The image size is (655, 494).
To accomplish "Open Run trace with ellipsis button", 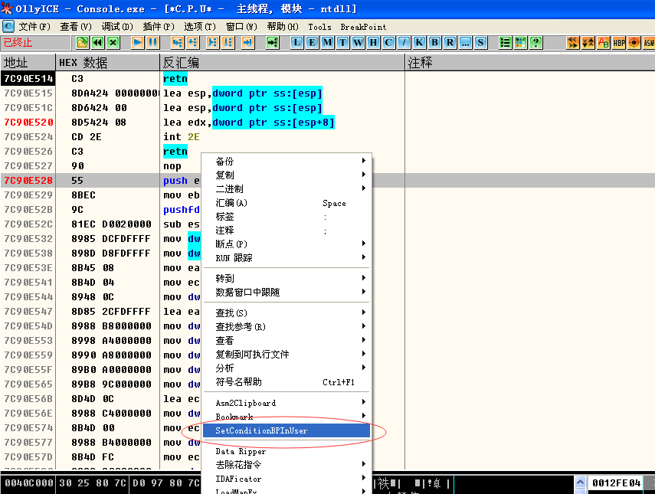I will pos(465,43).
